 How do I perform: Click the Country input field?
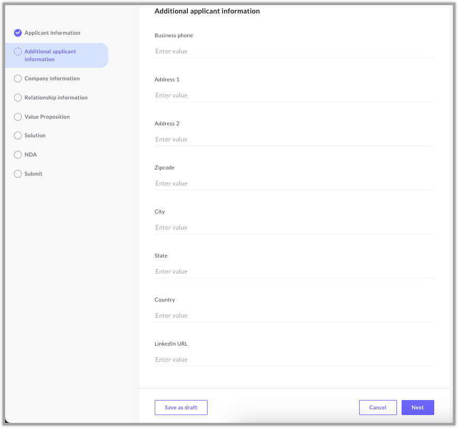click(x=294, y=316)
